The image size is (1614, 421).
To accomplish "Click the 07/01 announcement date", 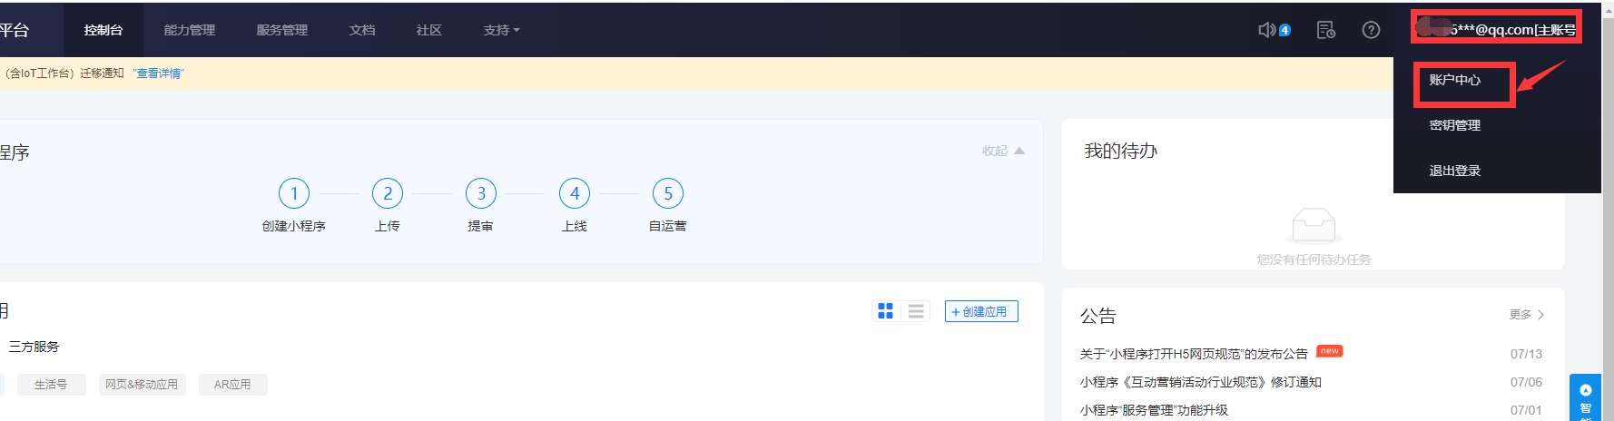I will (x=1526, y=410).
